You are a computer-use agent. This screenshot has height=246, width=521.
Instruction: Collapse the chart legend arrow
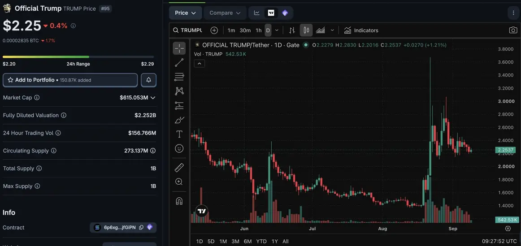tap(200, 64)
